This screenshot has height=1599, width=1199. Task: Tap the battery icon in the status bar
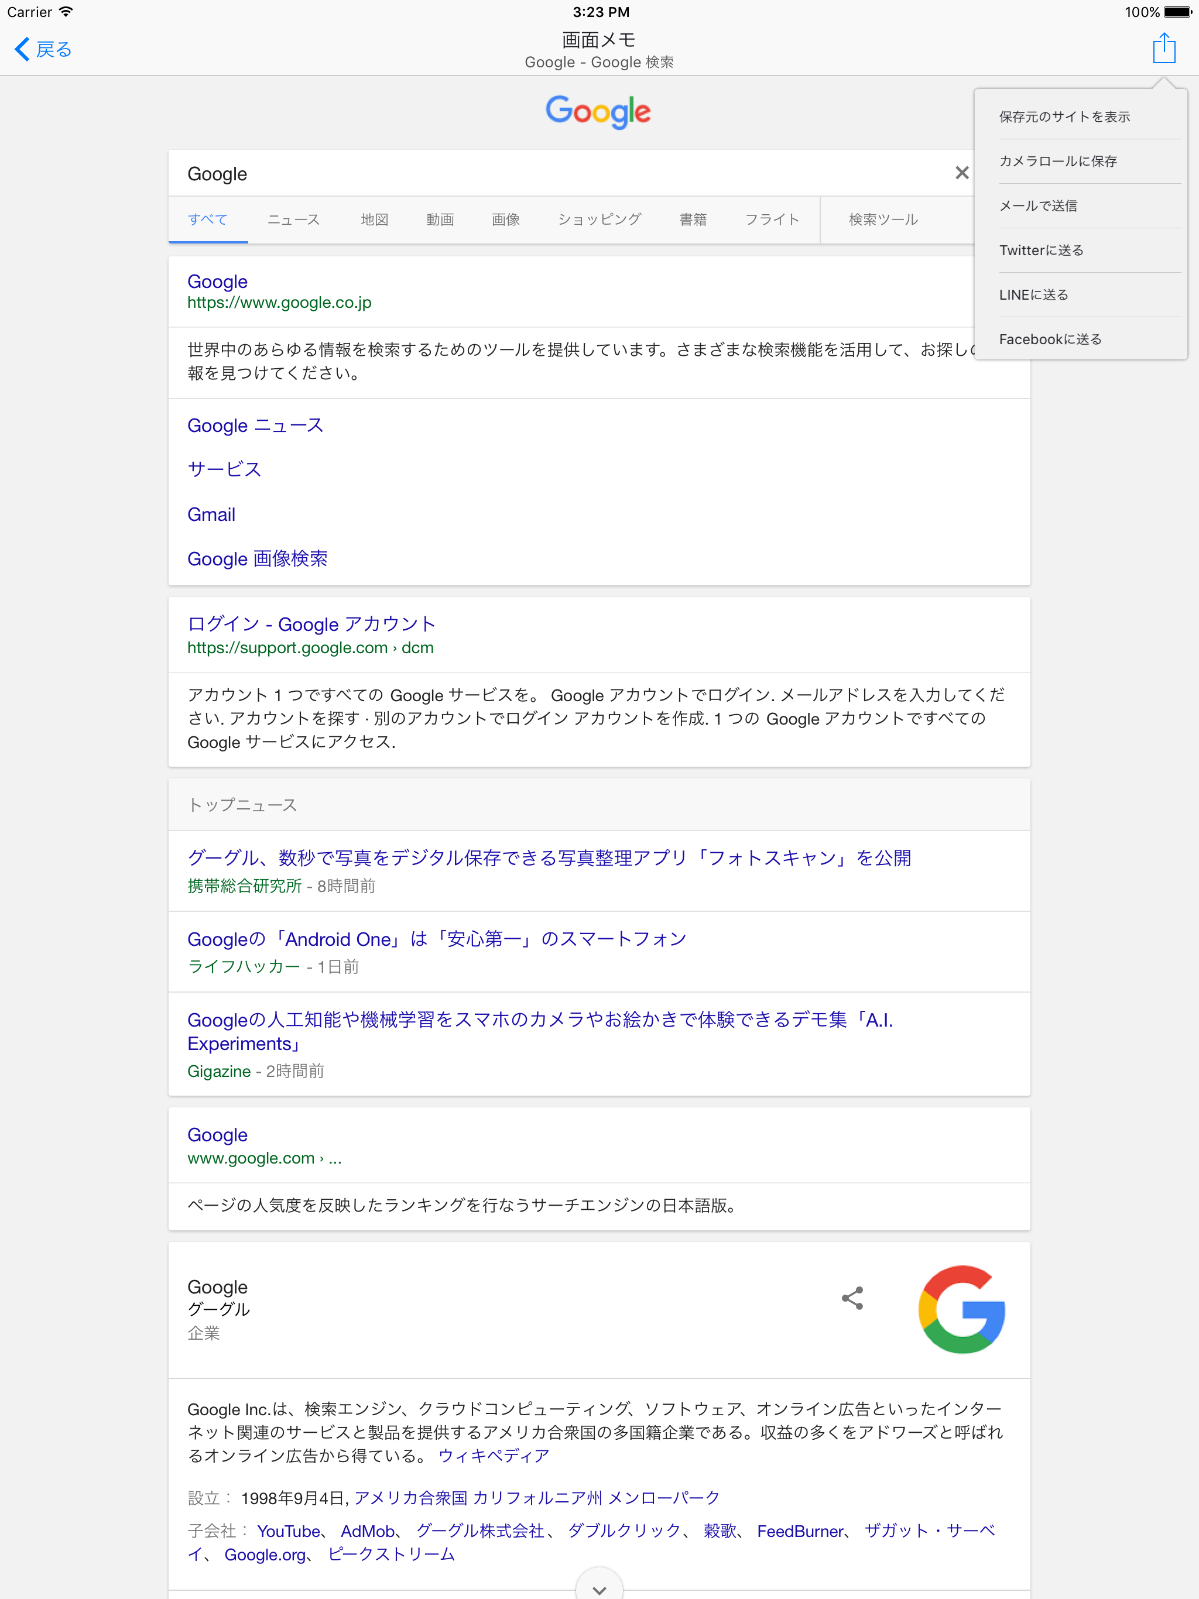tap(1178, 12)
